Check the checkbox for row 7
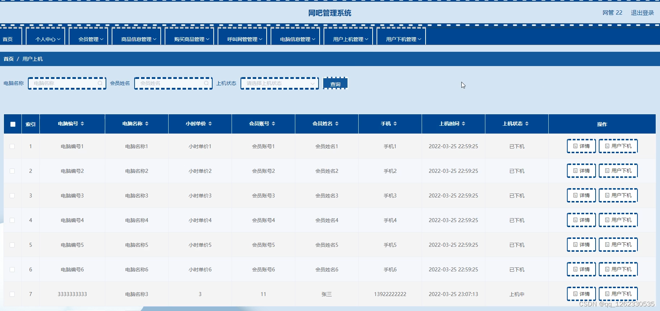This screenshot has height=311, width=660. point(12,294)
